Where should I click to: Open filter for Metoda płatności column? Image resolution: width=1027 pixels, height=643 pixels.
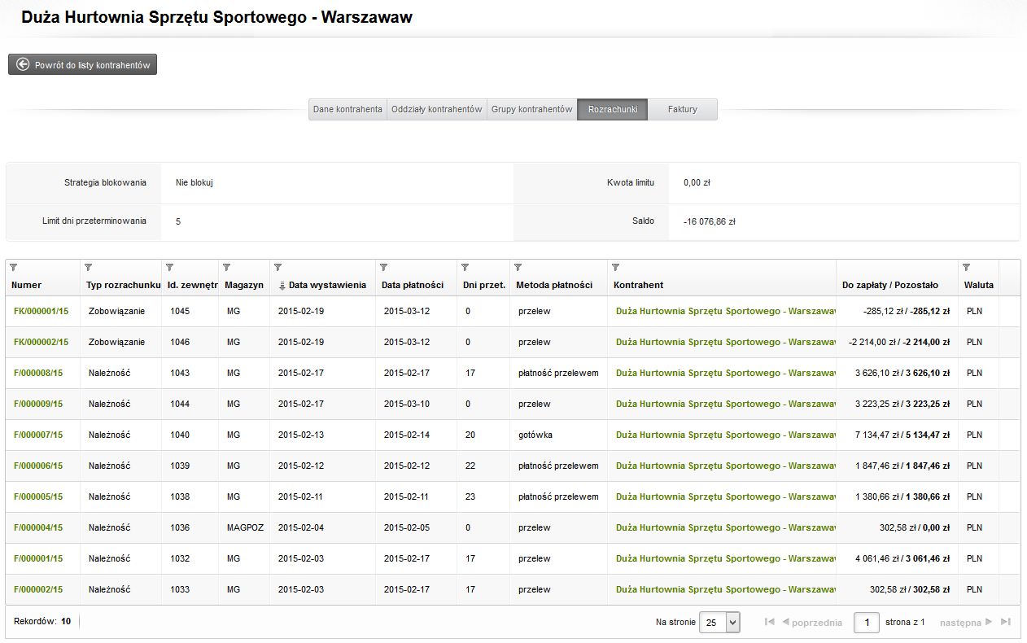point(518,267)
